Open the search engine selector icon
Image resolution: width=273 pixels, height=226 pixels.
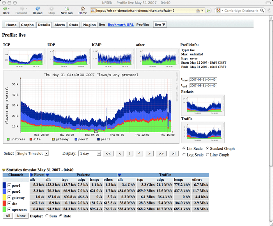[x=218, y=11]
